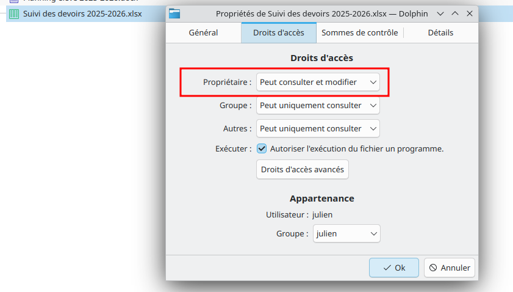Switch to the Général tab
The height and width of the screenshot is (292, 513).
[x=203, y=33]
